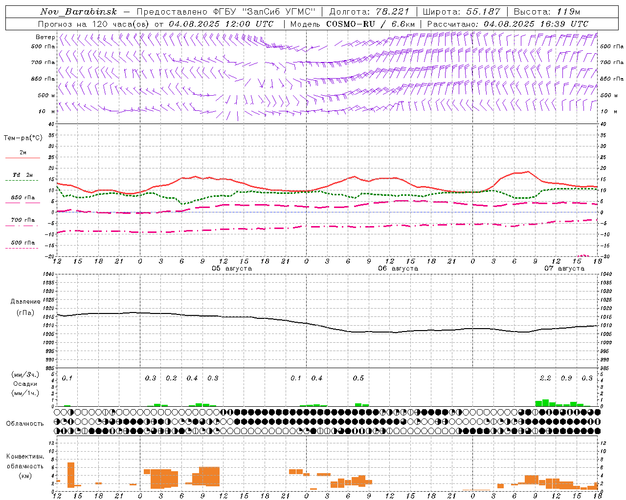Click the precipitation value '2.2'

tap(545, 378)
